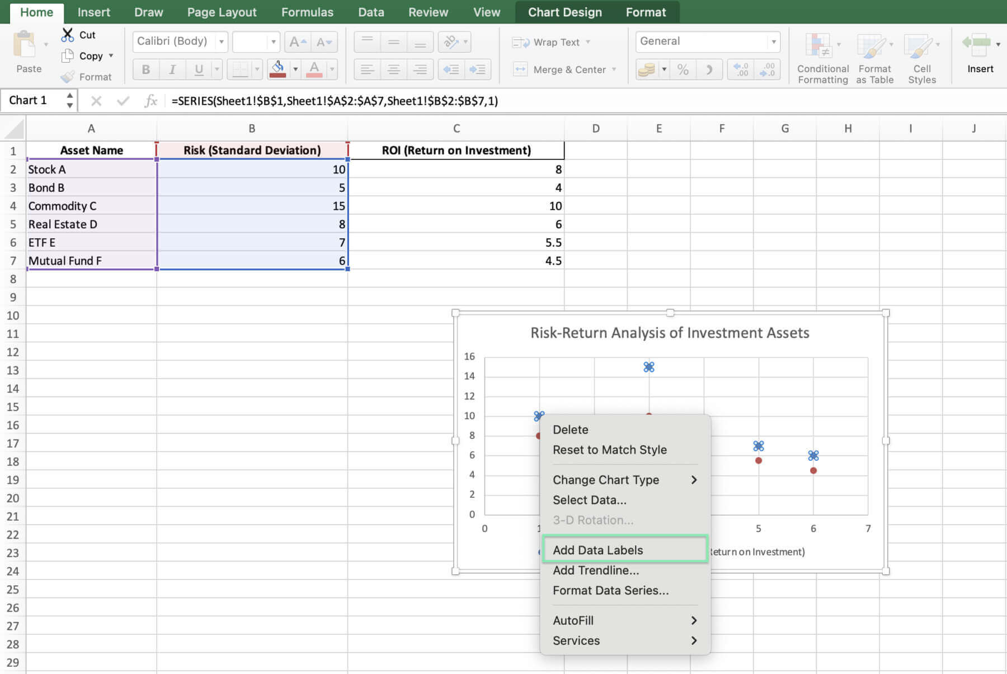Align text to top icon
Image resolution: width=1007 pixels, height=674 pixels.
click(x=367, y=41)
